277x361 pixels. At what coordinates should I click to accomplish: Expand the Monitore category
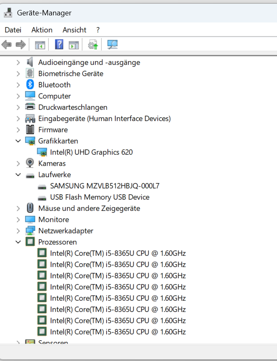point(18,220)
